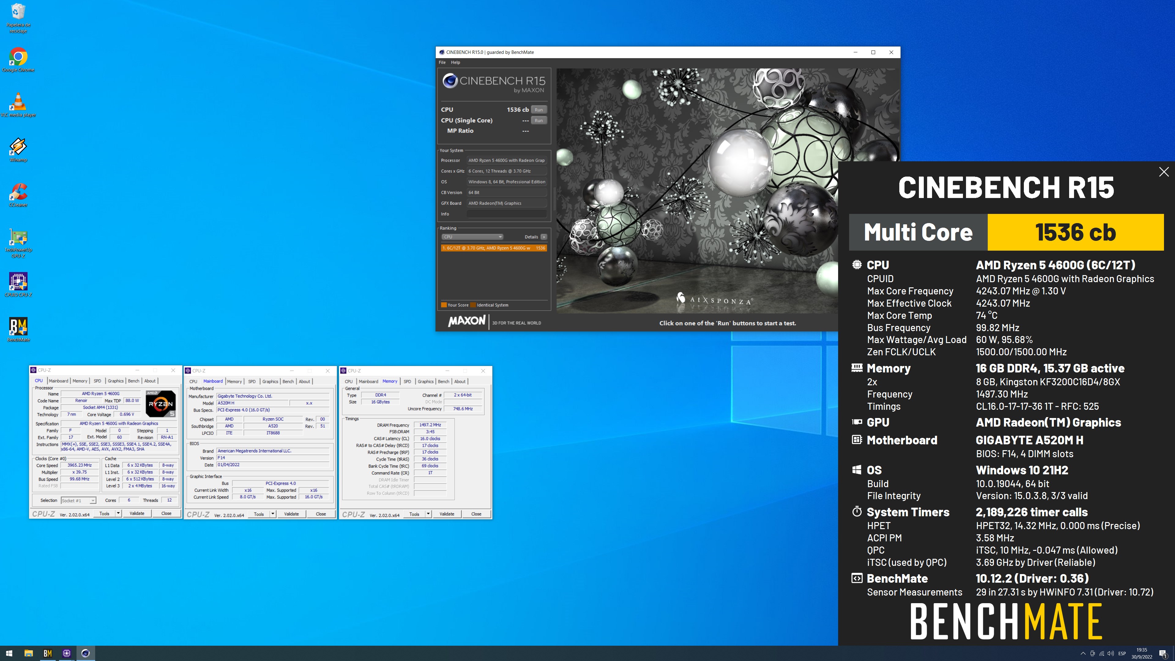The width and height of the screenshot is (1175, 661).
Task: Open the TechPowerUp GPU-Z desktop icon
Action: (x=18, y=243)
